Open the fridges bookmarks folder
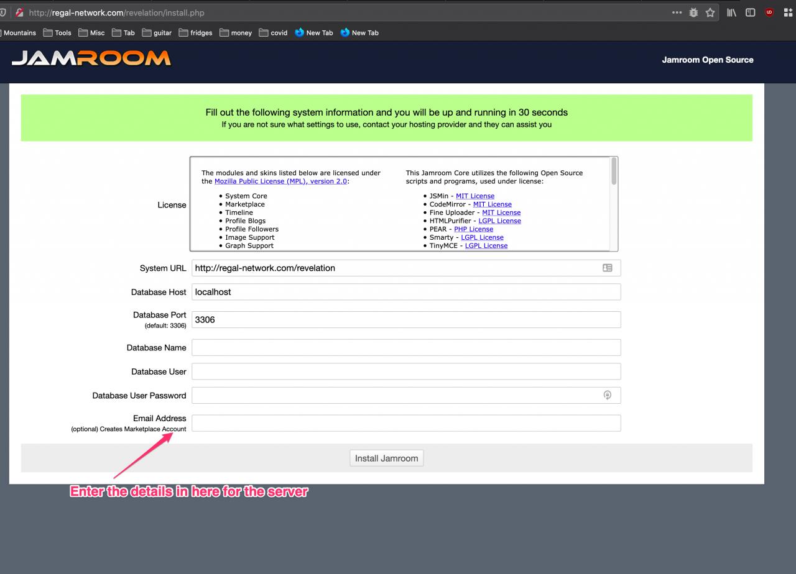 point(195,33)
